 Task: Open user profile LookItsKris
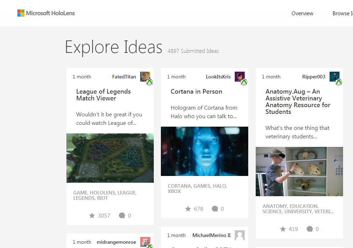click(x=218, y=77)
